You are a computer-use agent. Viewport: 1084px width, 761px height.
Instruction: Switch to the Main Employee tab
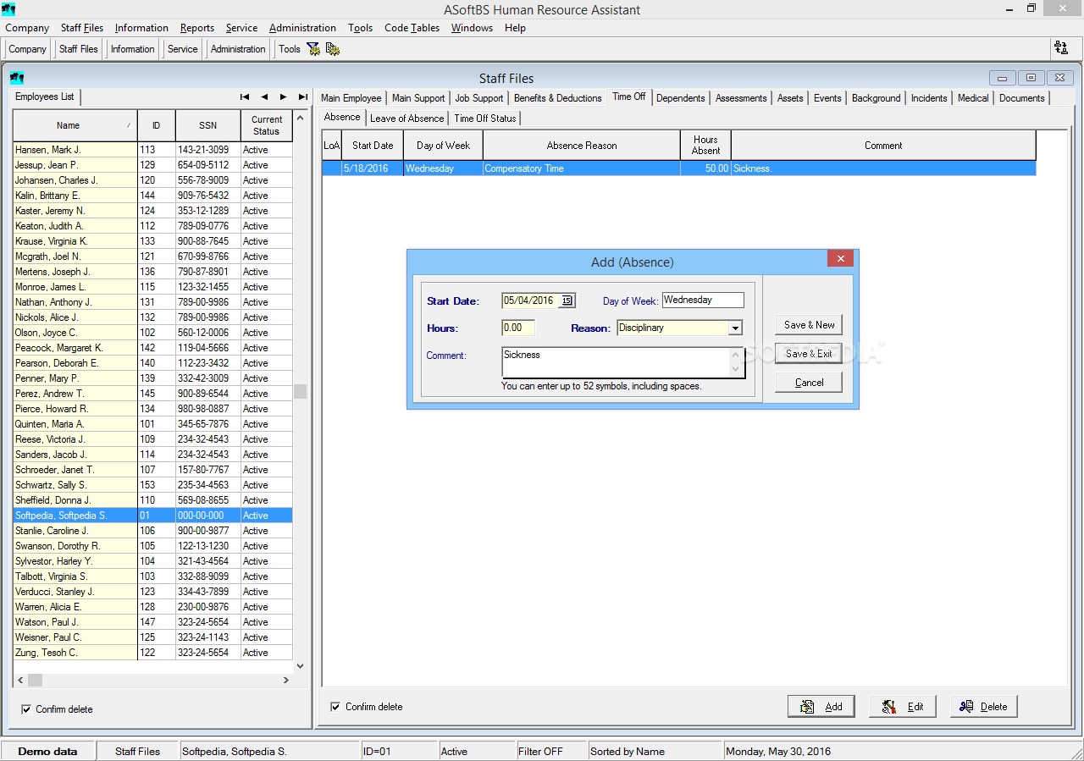point(351,98)
